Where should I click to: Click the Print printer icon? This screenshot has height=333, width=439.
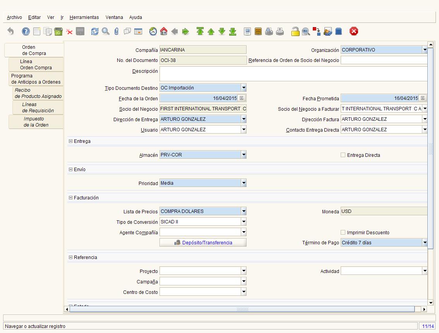coord(280,31)
